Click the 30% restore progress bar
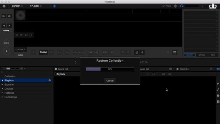220x124 pixels. tap(110, 69)
